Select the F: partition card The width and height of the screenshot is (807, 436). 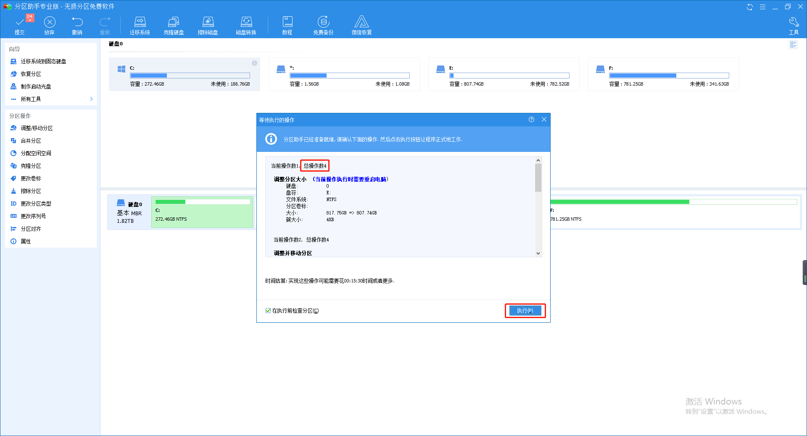[664, 74]
